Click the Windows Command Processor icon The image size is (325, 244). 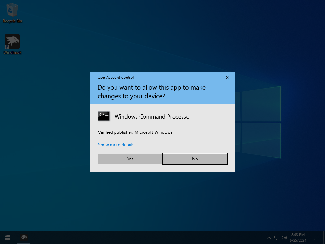click(104, 116)
